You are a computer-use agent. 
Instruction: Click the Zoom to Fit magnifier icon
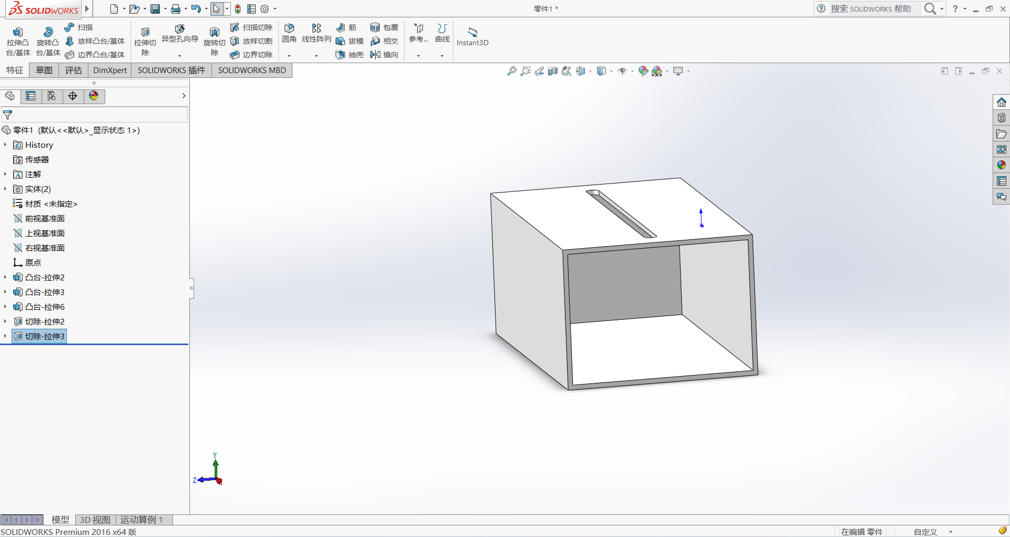point(511,71)
